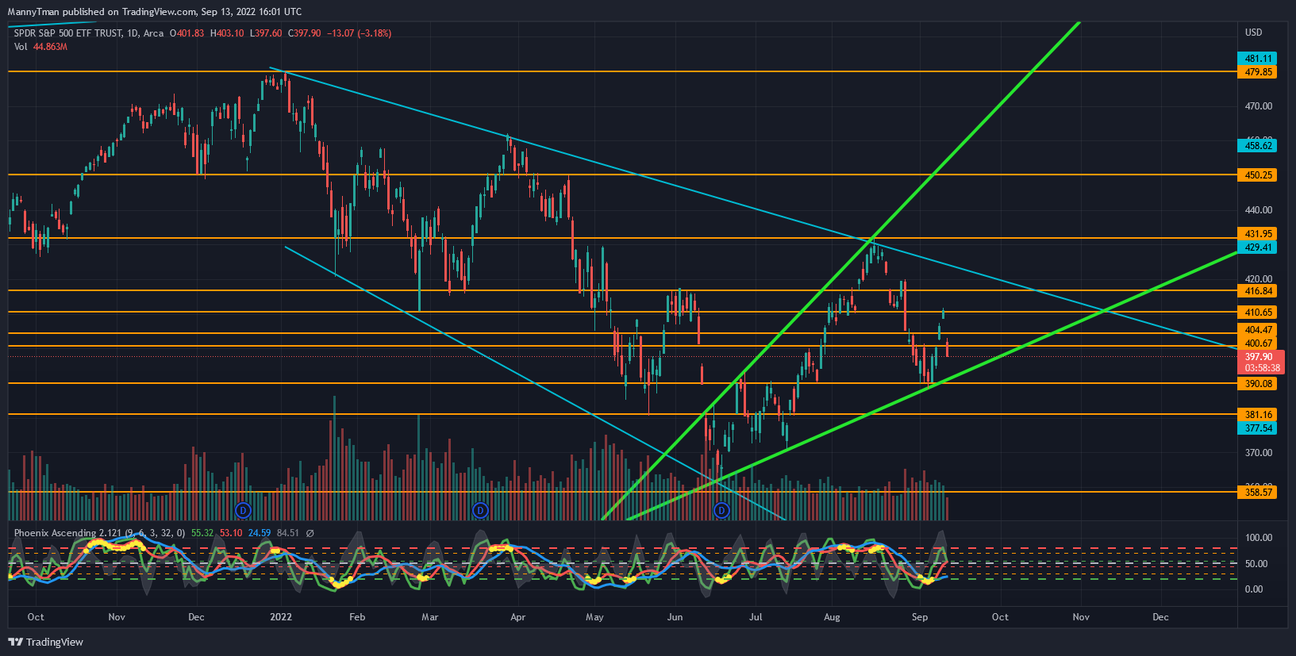This screenshot has width=1296, height=656.
Task: Click the Sep label on time axis
Action: 920,617
